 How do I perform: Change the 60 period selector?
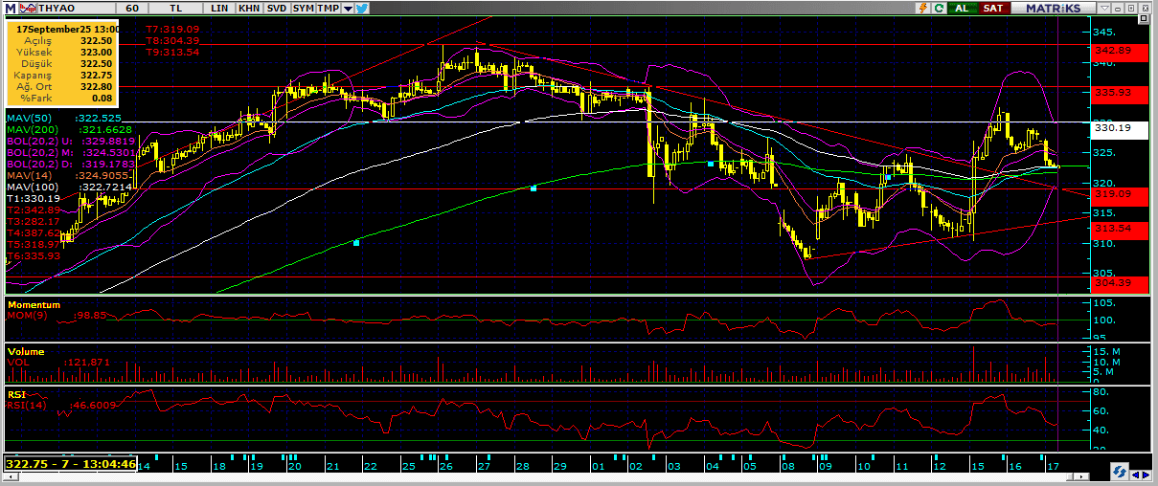[132, 8]
